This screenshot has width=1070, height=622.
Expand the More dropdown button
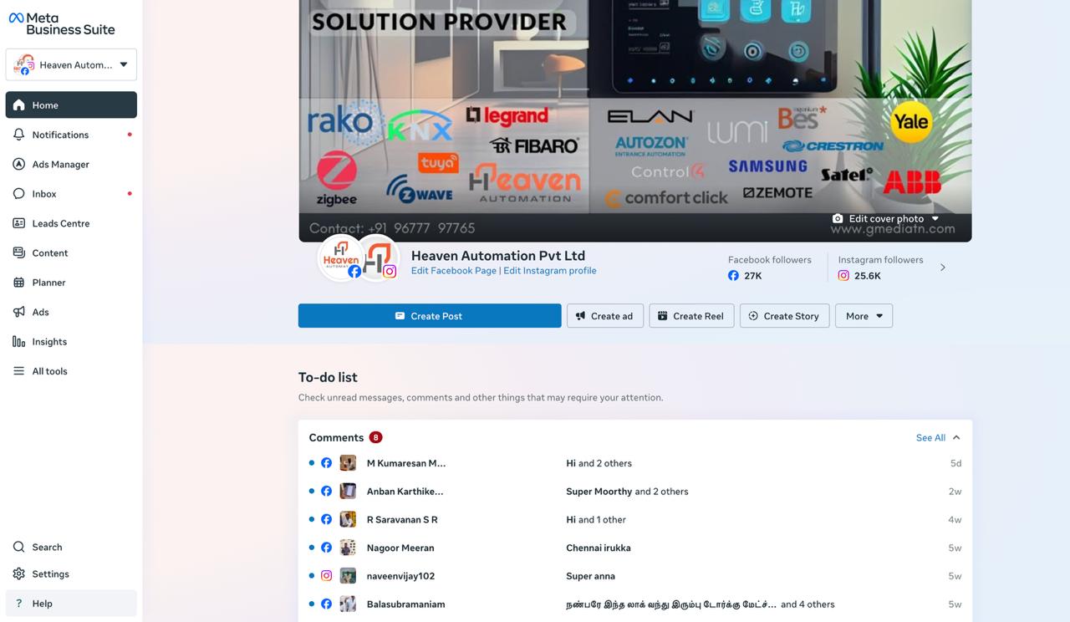[x=864, y=316]
